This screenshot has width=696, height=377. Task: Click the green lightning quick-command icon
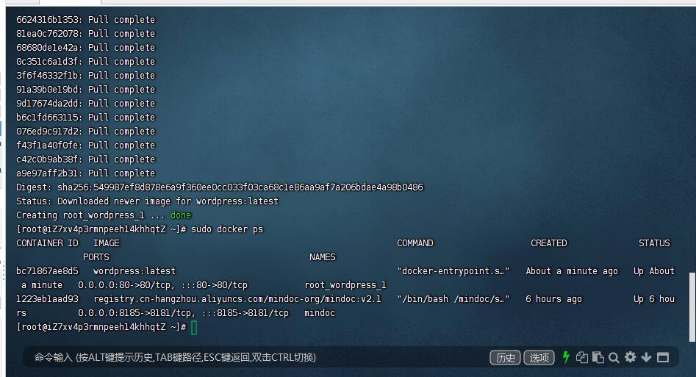tap(566, 357)
